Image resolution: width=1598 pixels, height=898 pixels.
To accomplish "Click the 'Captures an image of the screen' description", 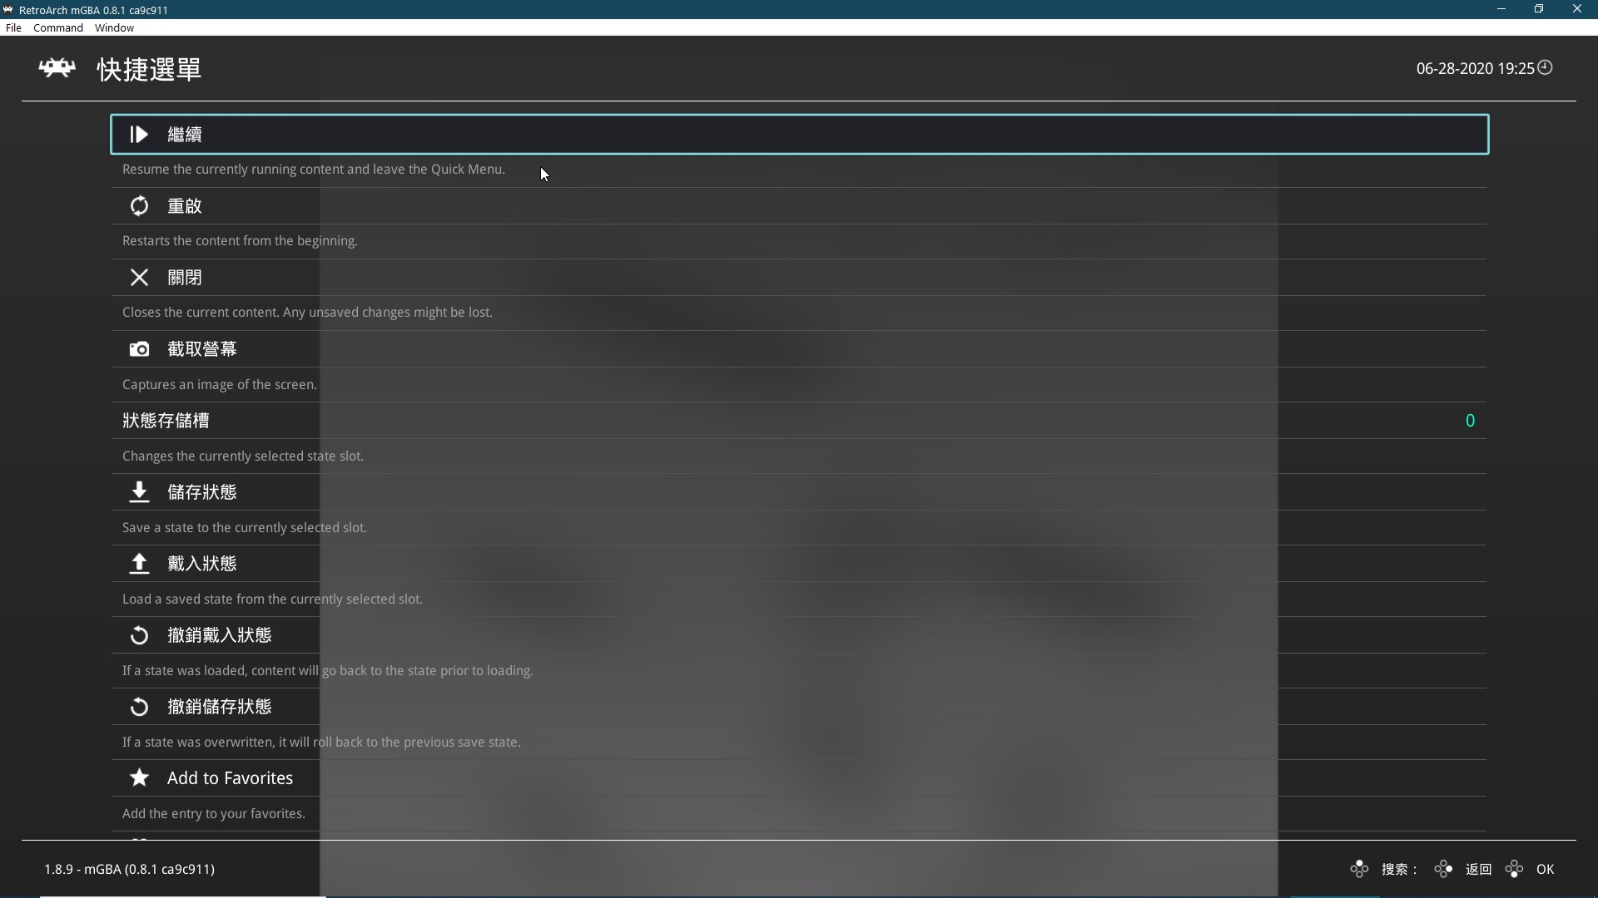I will coord(220,384).
